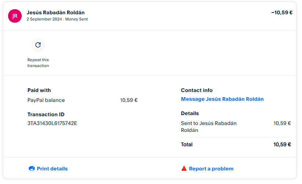This screenshot has width=302, height=184.
Task: Click the Repeat this transaction label
Action: pyautogui.click(x=38, y=63)
